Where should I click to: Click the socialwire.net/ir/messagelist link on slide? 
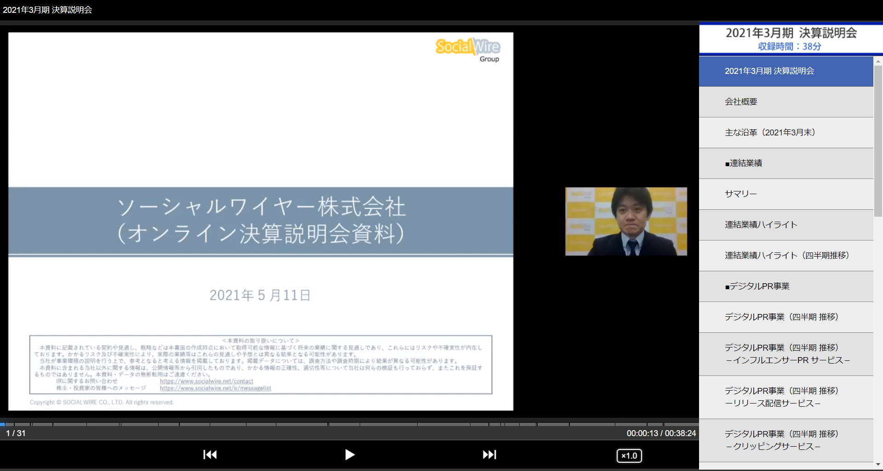pos(215,388)
